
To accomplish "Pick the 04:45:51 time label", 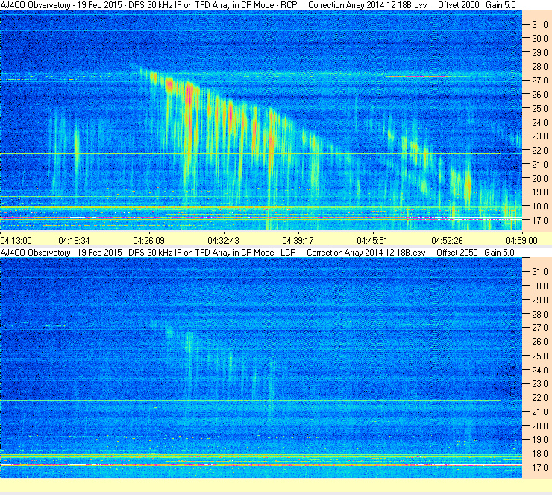I will (372, 241).
